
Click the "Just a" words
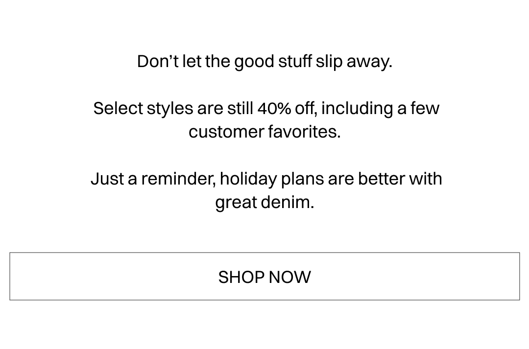coord(114,179)
